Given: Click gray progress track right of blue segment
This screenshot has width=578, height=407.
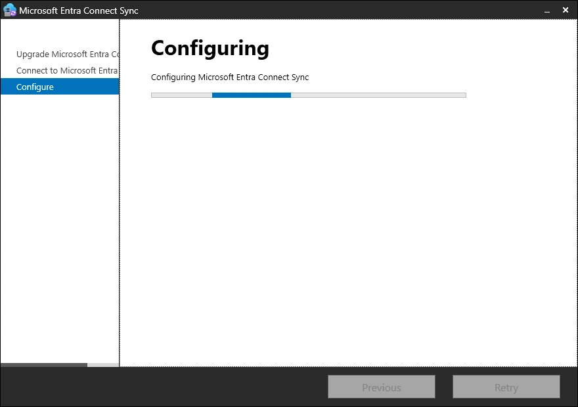Looking at the screenshot, I should 378,95.
